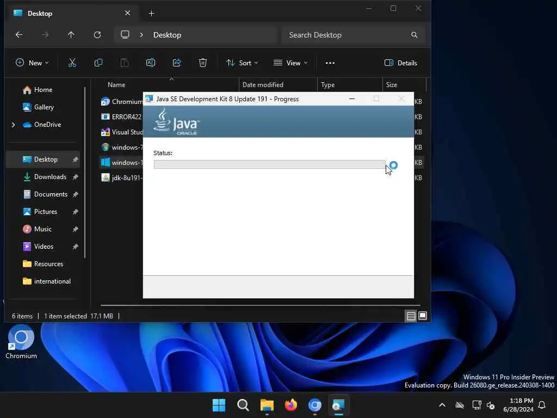Show hidden system tray icons
Screen dimensions: 557x418
442,405
